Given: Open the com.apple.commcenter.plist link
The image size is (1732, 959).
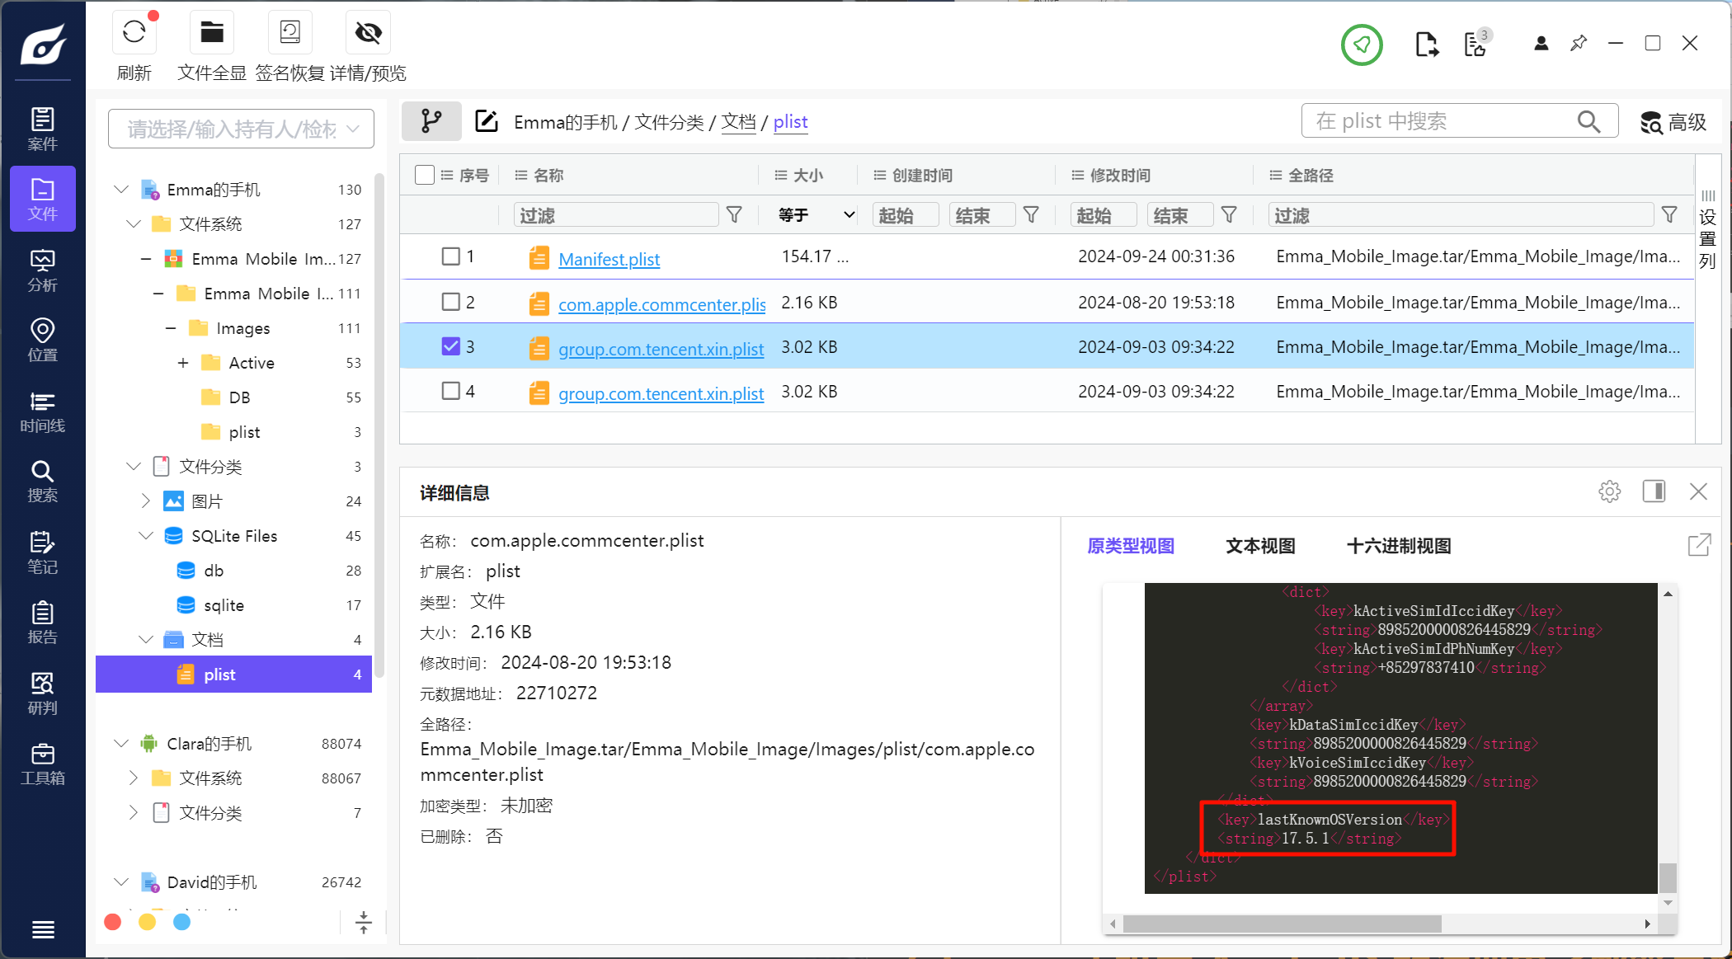Looking at the screenshot, I should pos(661,304).
